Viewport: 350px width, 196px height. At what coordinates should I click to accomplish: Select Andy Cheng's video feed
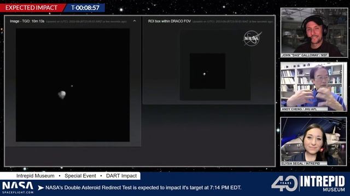pos(313,87)
